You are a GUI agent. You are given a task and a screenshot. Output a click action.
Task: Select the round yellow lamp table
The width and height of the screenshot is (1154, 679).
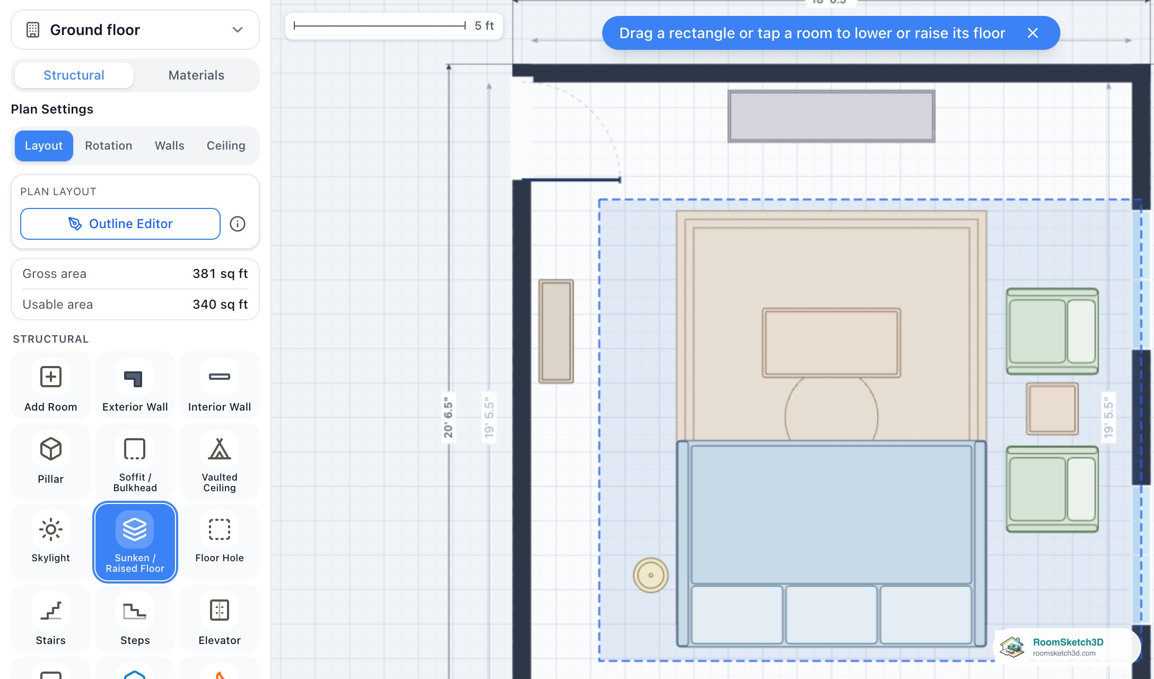point(651,575)
